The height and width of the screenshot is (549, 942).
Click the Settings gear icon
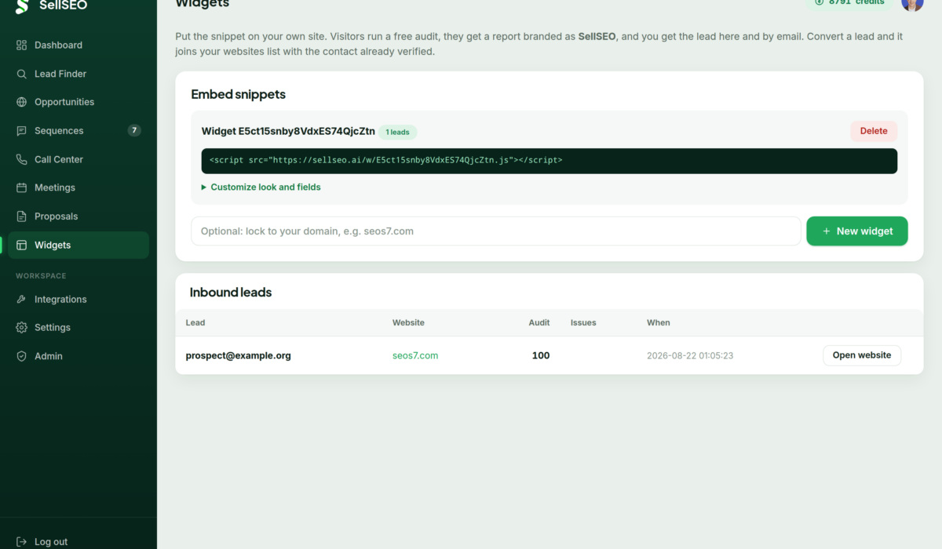22,328
